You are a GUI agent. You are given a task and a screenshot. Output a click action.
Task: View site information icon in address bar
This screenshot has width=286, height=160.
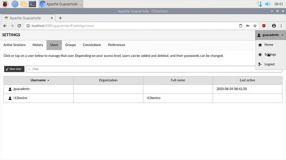click(28, 26)
